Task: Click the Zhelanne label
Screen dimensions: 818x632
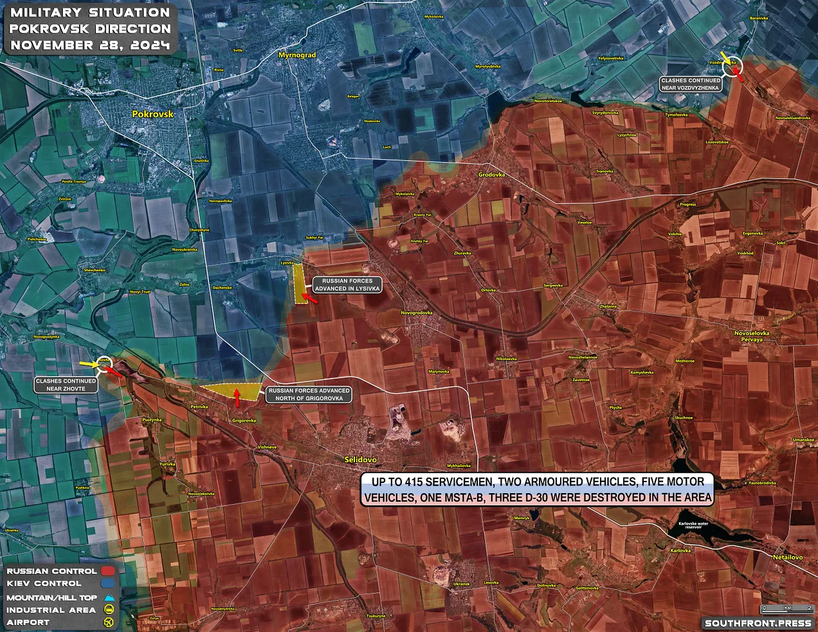Action: tap(608, 307)
